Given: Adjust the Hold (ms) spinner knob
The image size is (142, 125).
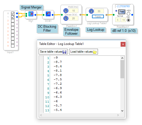Looking at the screenshot, I should click(x=66, y=11).
